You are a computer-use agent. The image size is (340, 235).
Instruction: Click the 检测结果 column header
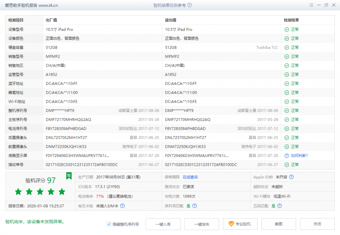pos(291,20)
